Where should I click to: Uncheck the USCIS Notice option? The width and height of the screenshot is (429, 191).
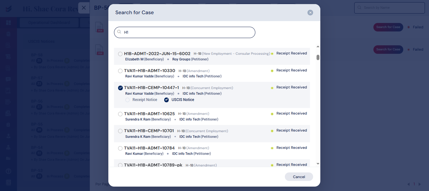(x=166, y=100)
